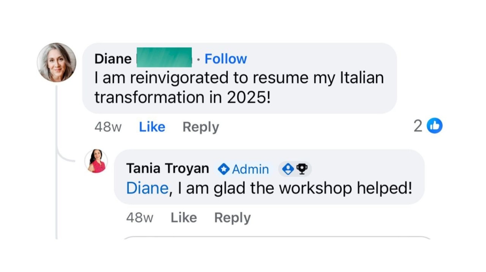The image size is (486, 272).
Task: Click the 48w timestamp under Tania's reply
Action: [x=139, y=218]
